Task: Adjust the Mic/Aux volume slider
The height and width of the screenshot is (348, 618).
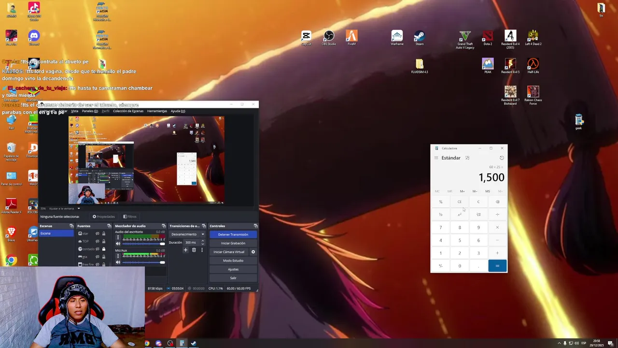Action: click(143, 262)
